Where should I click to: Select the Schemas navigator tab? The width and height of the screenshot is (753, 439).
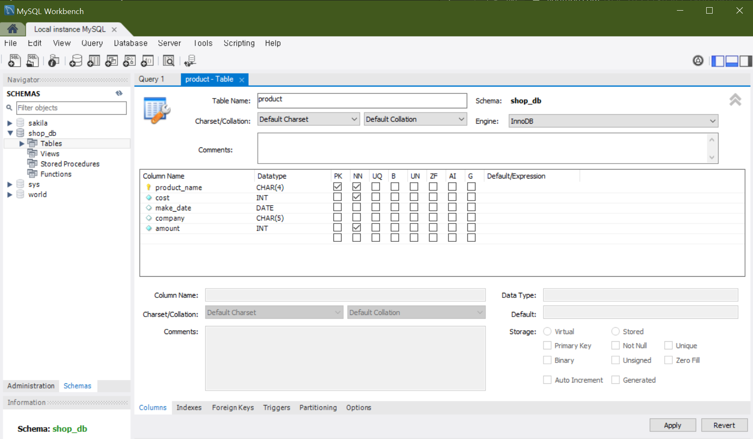(77, 386)
